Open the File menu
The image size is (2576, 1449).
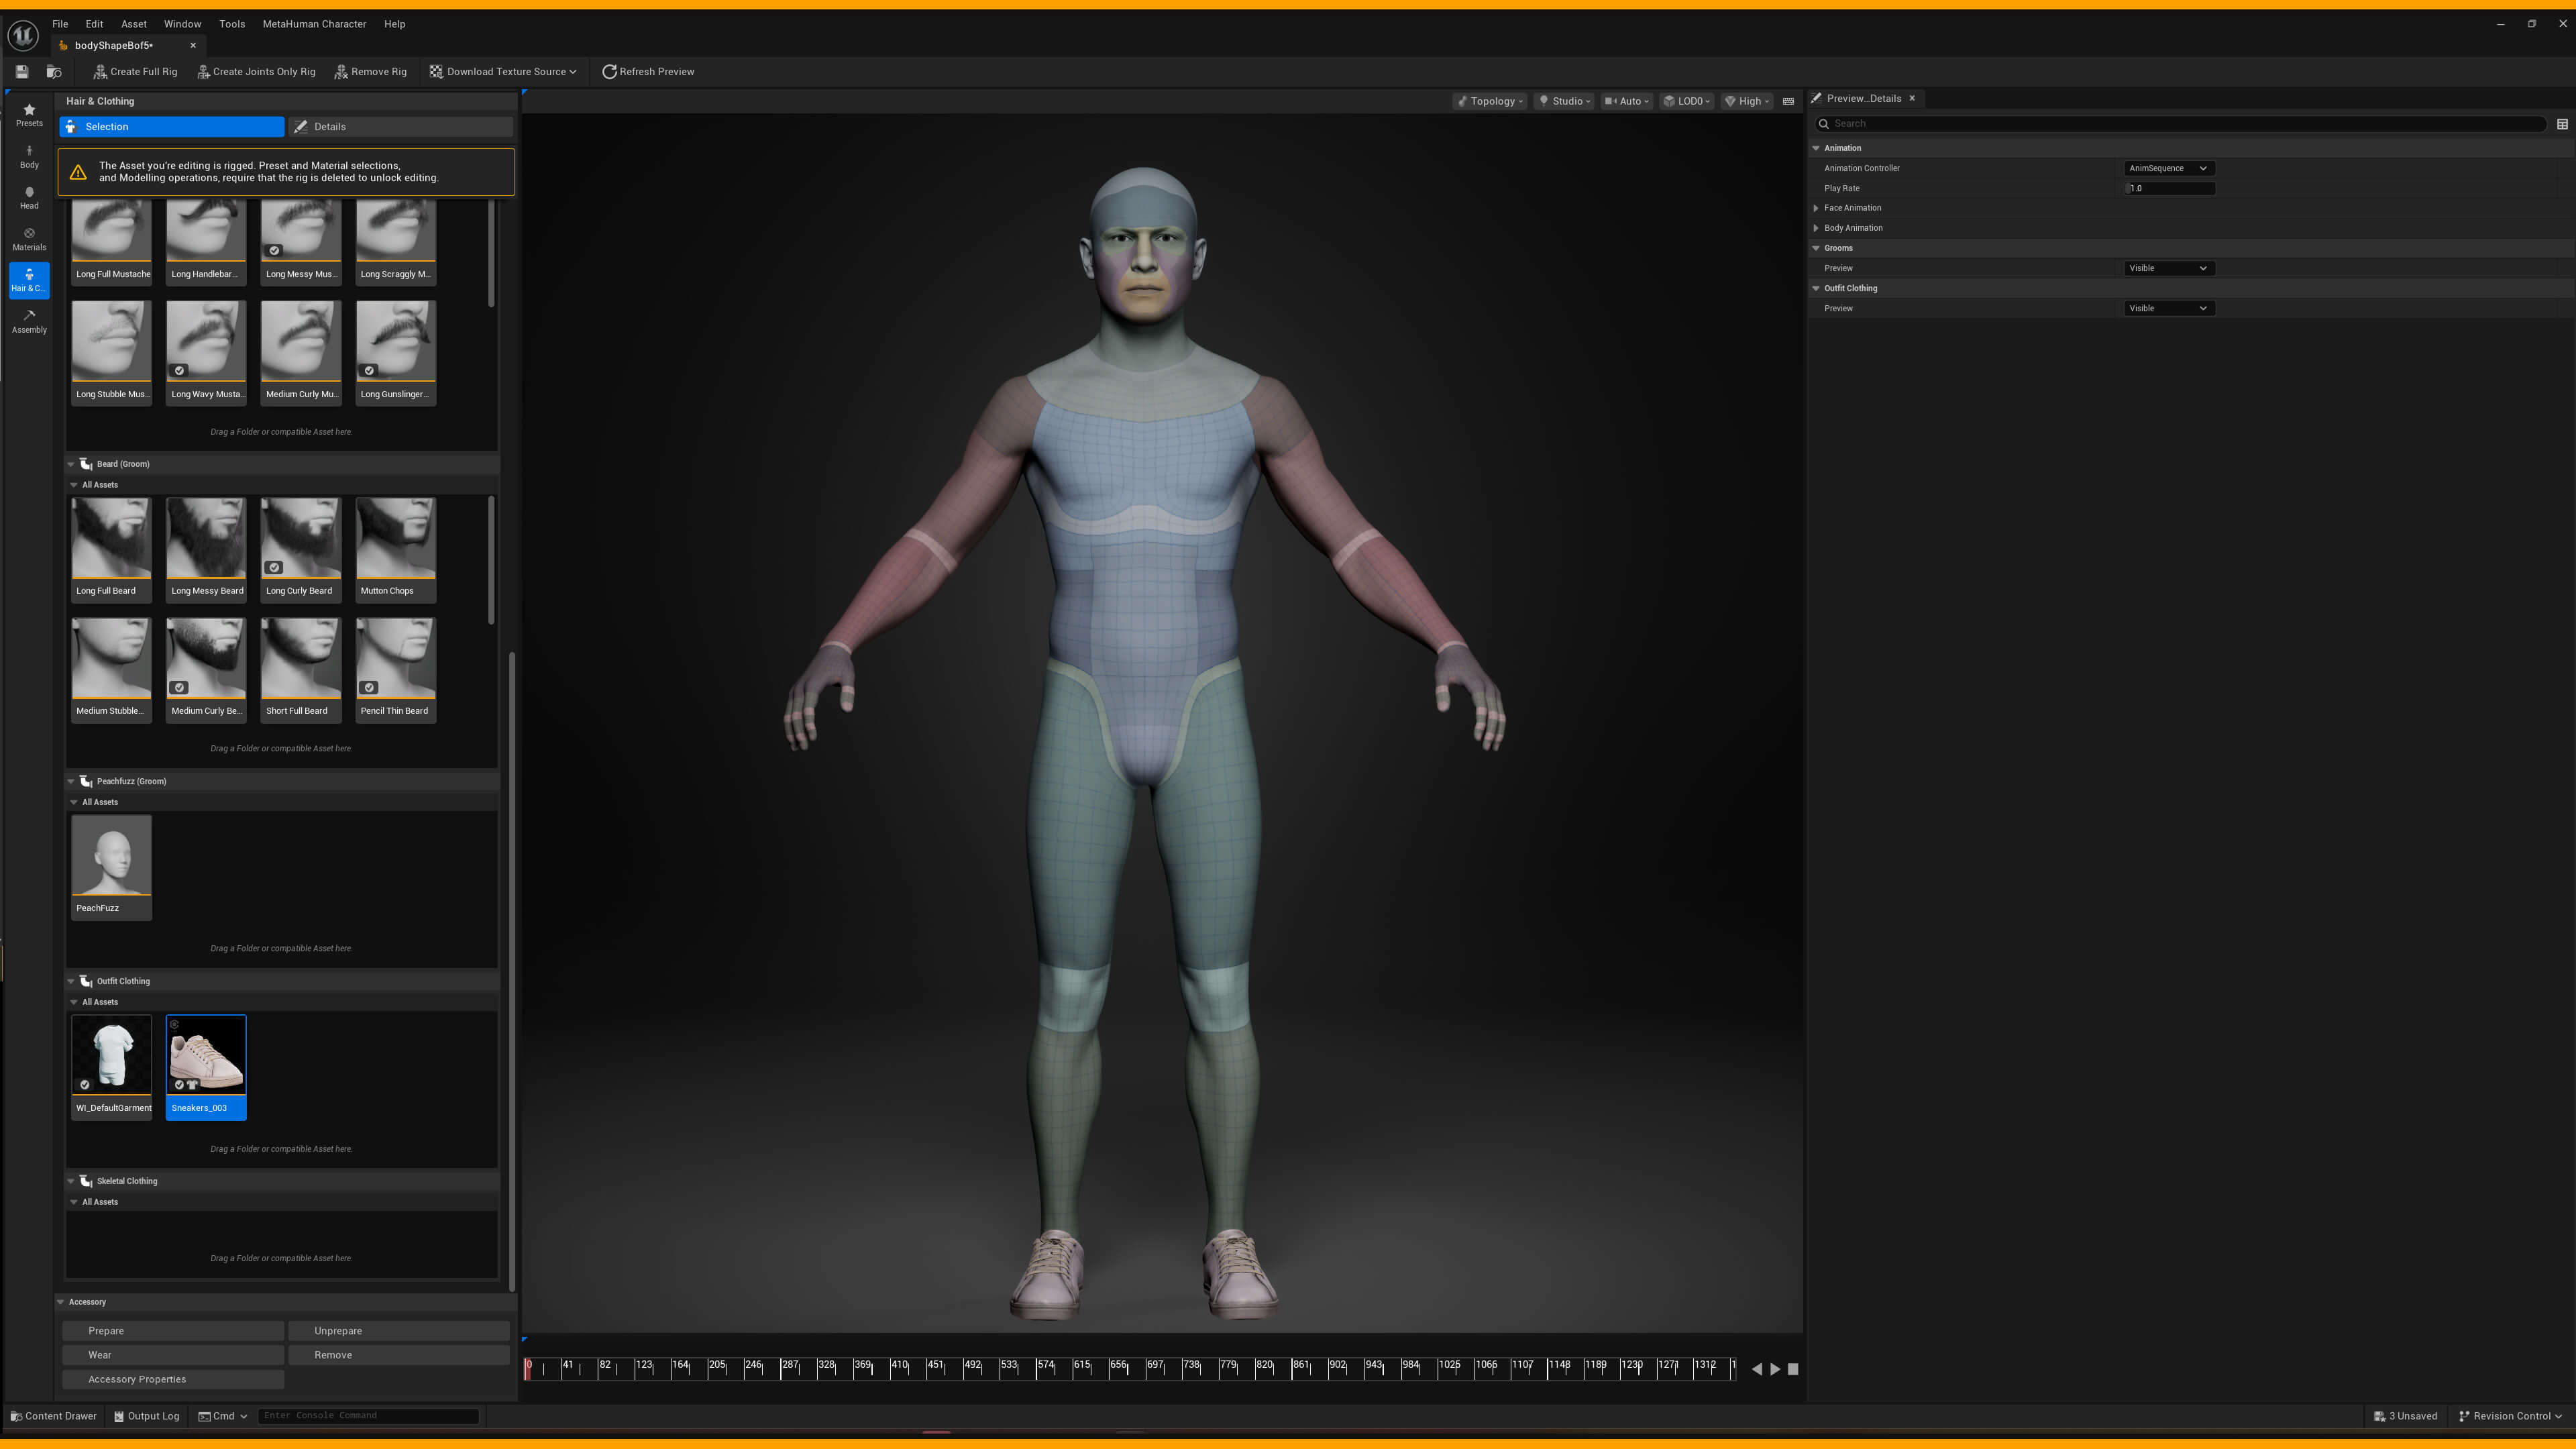60,24
